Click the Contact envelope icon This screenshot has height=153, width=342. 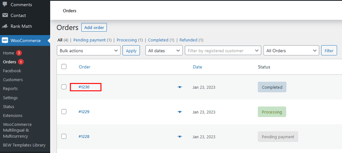tap(5, 15)
